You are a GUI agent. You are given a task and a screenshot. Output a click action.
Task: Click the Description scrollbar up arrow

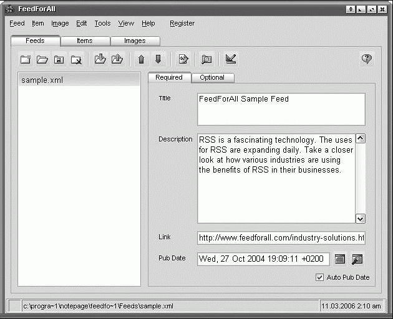[361, 138]
